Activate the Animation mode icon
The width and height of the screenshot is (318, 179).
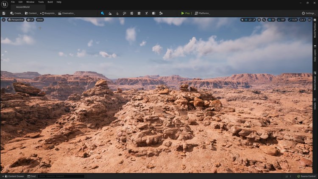coord(146,13)
